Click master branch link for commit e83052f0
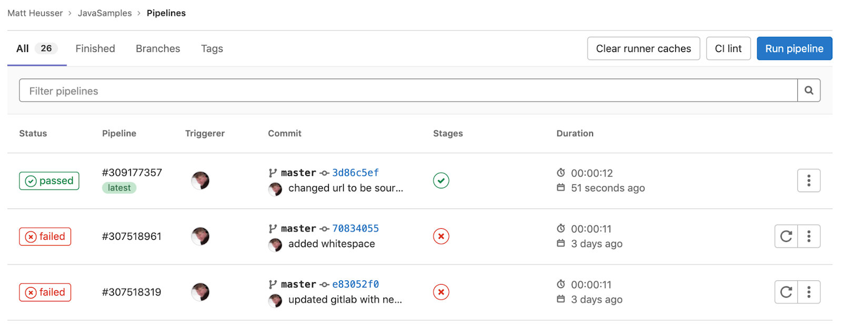 (298, 284)
